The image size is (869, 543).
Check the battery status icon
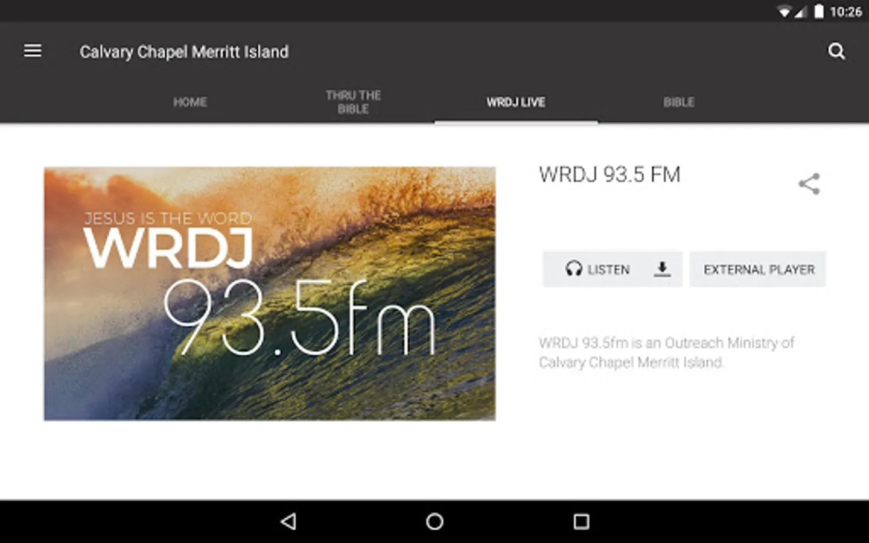pos(819,11)
